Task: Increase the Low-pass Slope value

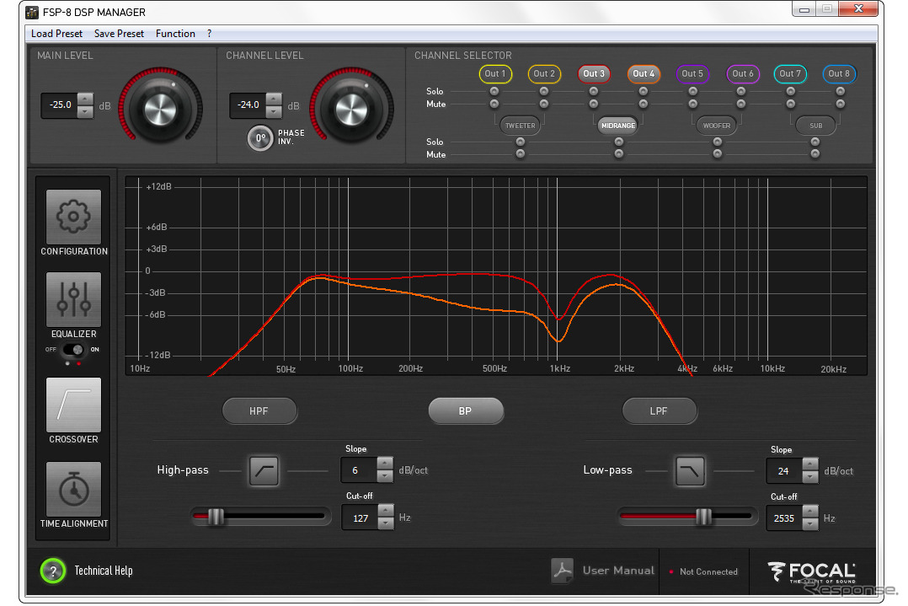Action: pos(810,464)
